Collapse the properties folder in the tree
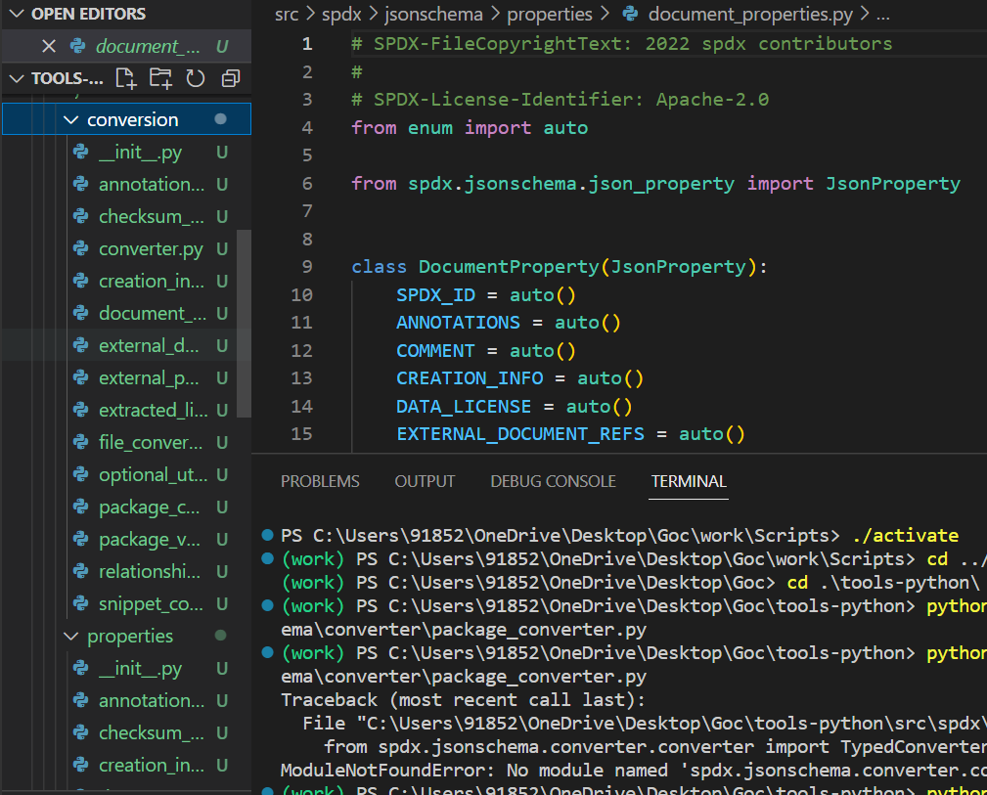Image resolution: width=987 pixels, height=795 pixels. click(x=70, y=637)
